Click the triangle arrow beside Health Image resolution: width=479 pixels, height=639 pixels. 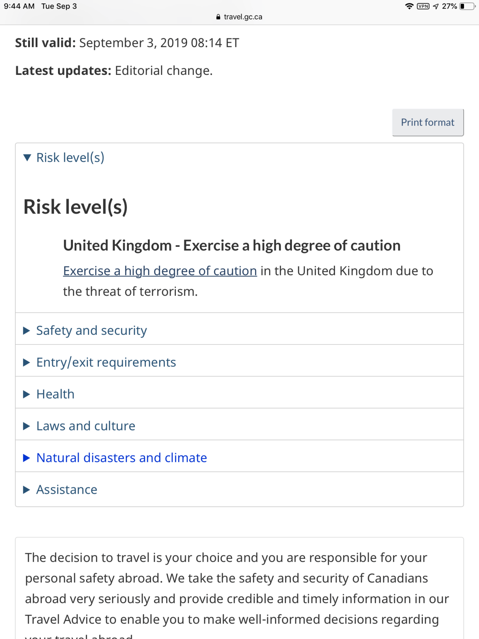tap(26, 394)
